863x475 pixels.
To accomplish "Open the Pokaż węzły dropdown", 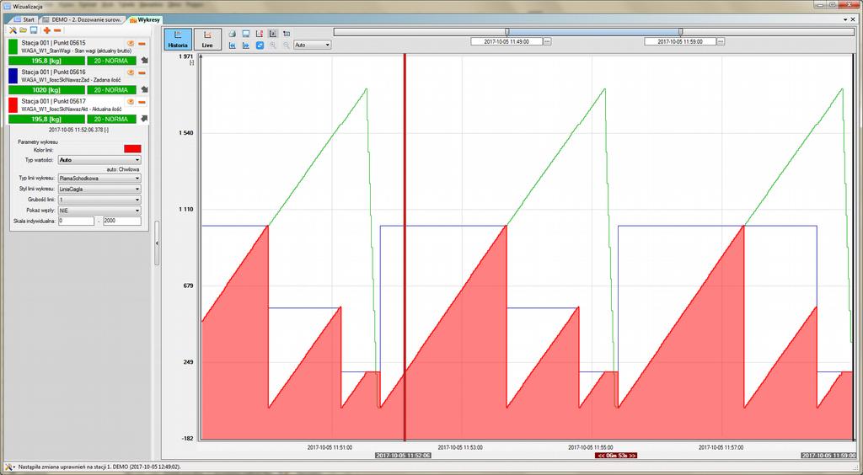I will click(x=99, y=211).
